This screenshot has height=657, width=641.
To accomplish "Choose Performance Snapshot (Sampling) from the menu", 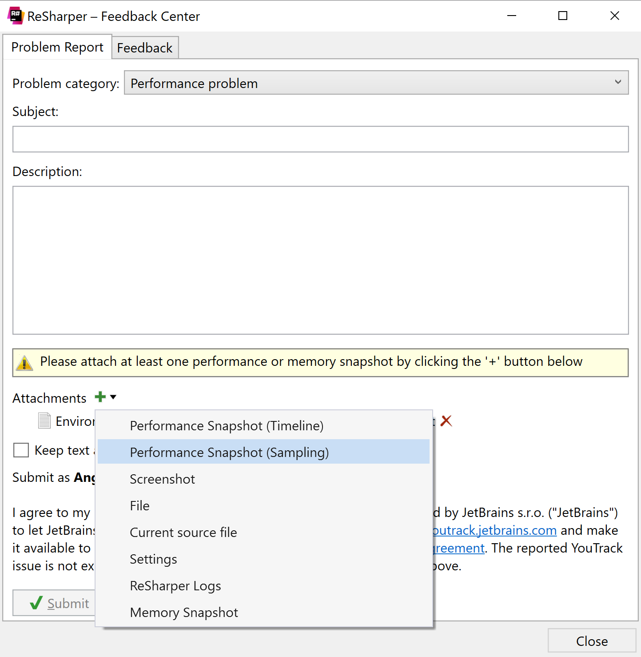I will point(264,452).
